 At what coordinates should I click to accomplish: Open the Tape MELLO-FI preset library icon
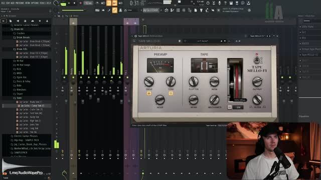click(180, 41)
